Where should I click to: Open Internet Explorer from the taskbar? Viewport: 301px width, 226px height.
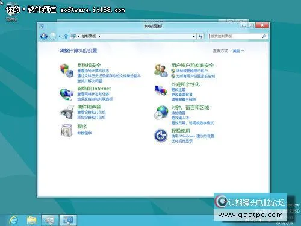pos(13,220)
